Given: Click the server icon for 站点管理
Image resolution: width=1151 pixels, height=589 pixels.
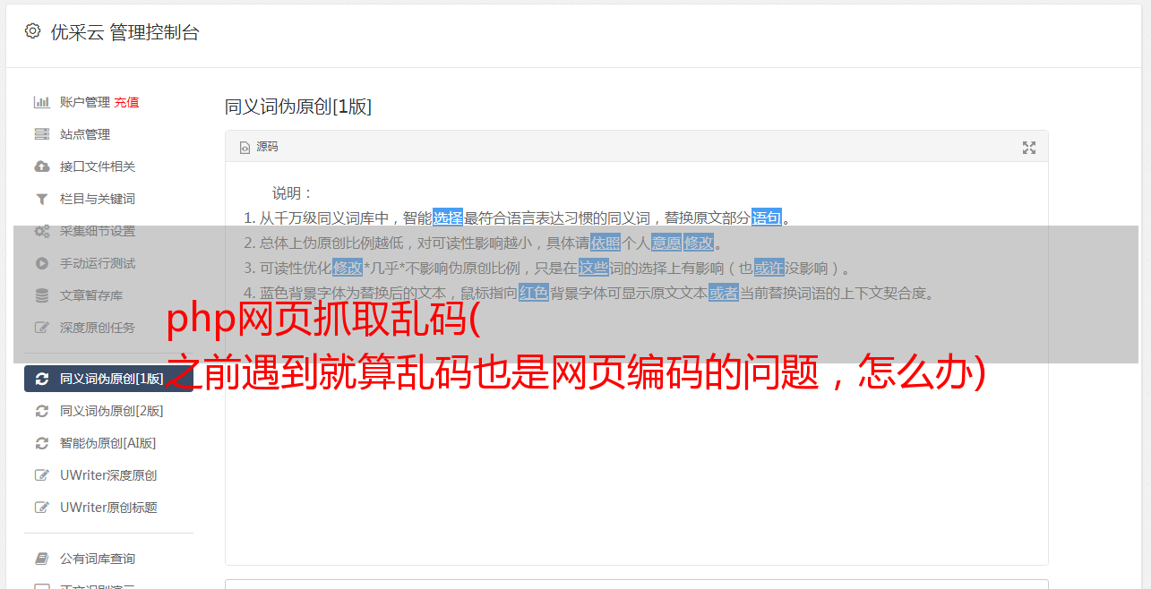Looking at the screenshot, I should pos(41,134).
